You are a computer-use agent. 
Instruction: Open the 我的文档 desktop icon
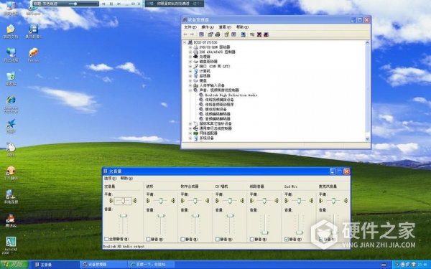pyautogui.click(x=11, y=32)
